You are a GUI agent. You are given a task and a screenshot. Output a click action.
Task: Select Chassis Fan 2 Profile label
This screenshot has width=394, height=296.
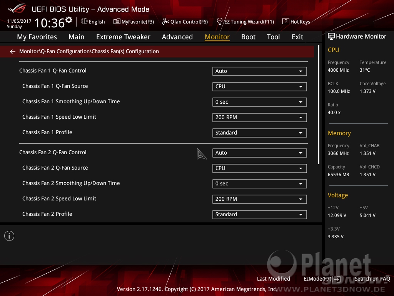[x=47, y=214]
